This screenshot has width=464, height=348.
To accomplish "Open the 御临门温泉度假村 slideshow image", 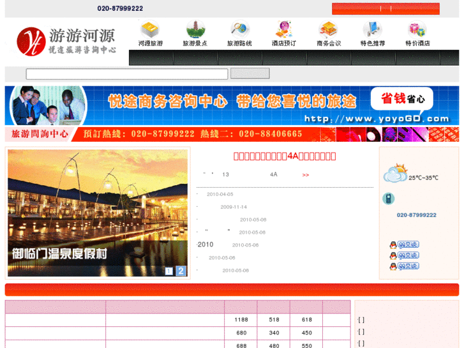I will point(98,213).
